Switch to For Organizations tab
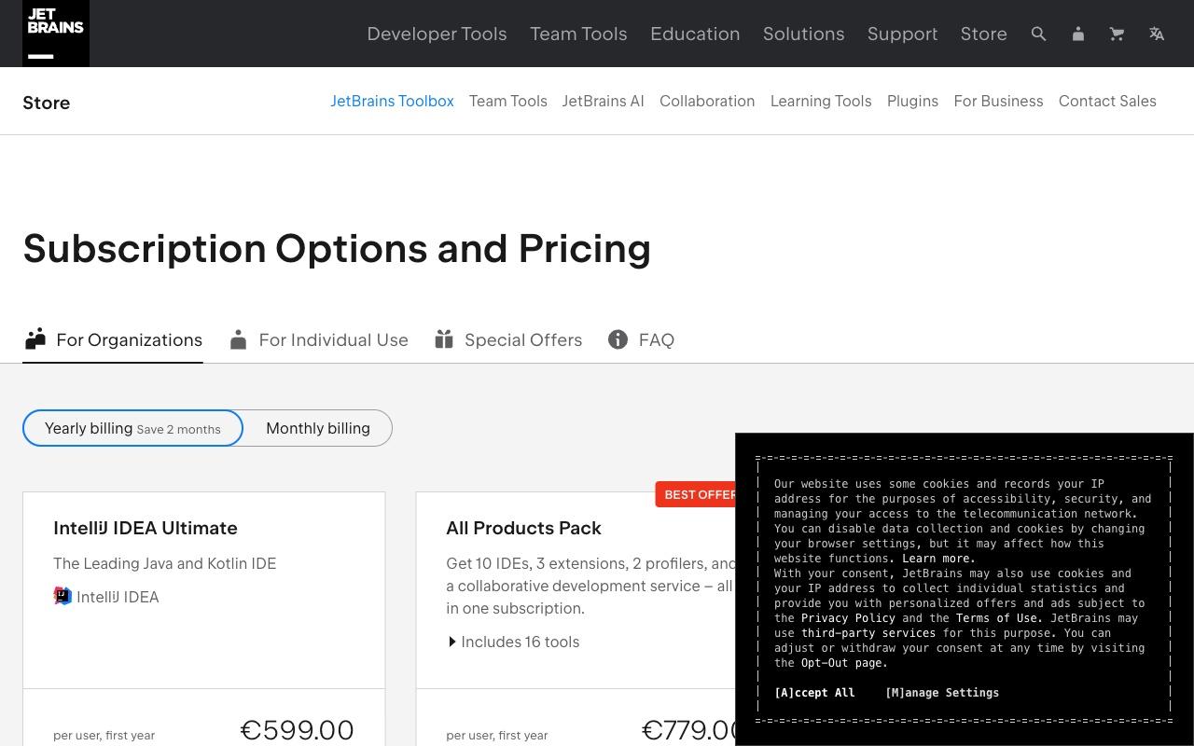The image size is (1194, 746). click(x=113, y=339)
